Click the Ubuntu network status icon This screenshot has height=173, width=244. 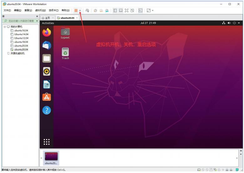[x=224, y=23]
